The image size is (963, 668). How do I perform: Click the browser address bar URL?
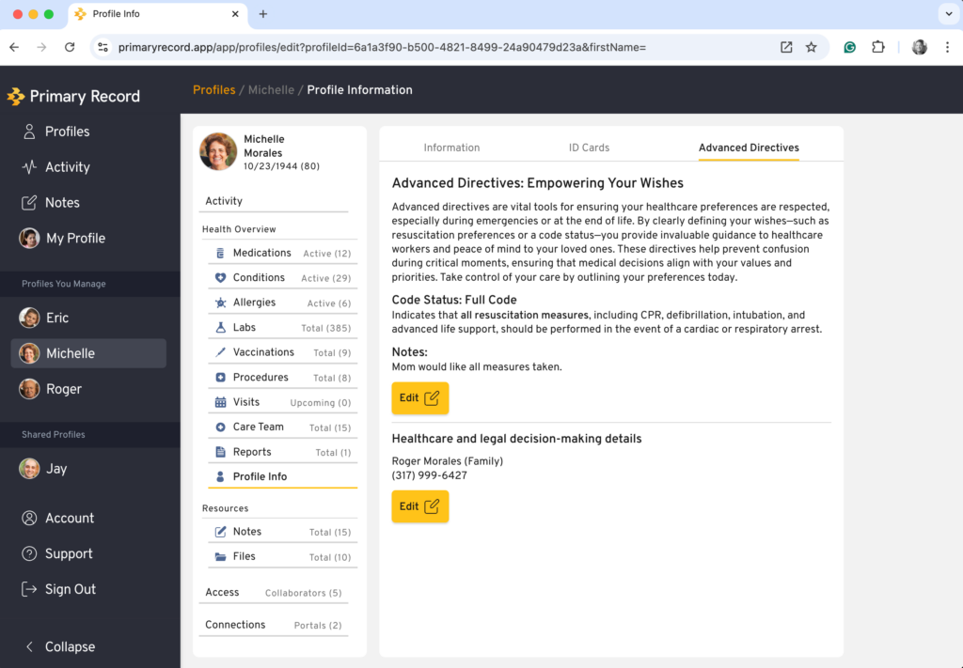382,47
